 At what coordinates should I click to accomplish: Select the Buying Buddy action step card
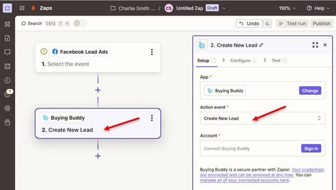(98, 123)
